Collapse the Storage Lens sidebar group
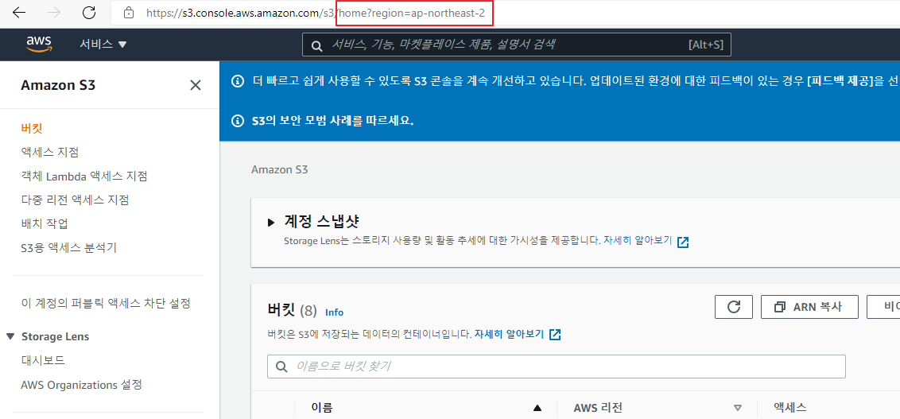The width and height of the screenshot is (900, 419). pyautogui.click(x=10, y=336)
